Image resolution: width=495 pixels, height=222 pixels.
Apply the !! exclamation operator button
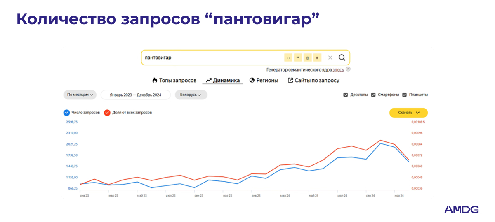(x=317, y=58)
